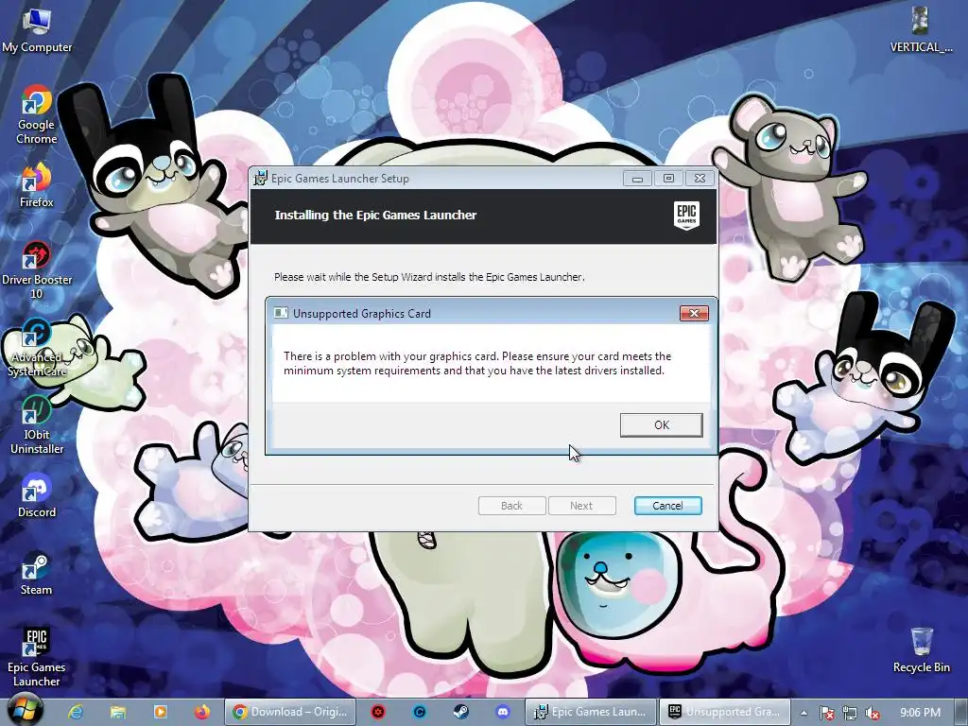
Task: Switch to the Unsupported Gra... taskbar window
Action: coord(725,712)
